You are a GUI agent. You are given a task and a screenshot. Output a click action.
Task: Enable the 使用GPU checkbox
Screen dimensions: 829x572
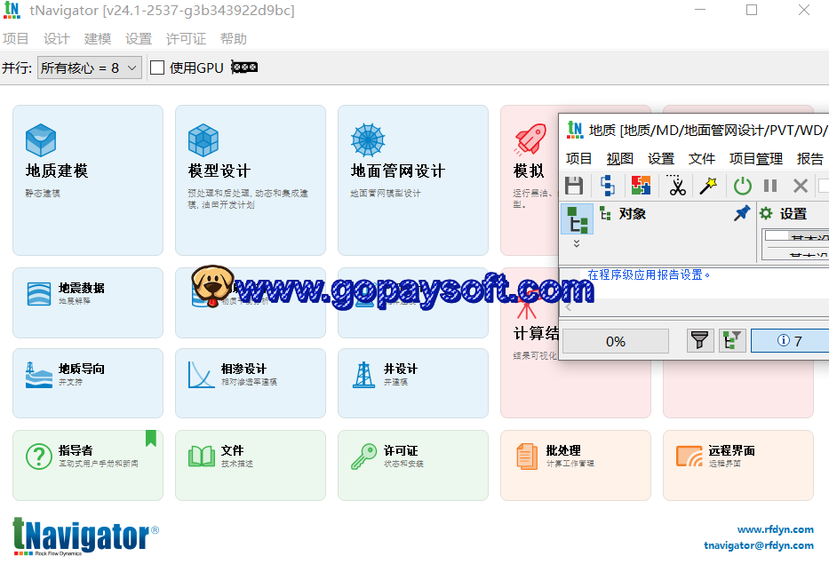[x=157, y=68]
